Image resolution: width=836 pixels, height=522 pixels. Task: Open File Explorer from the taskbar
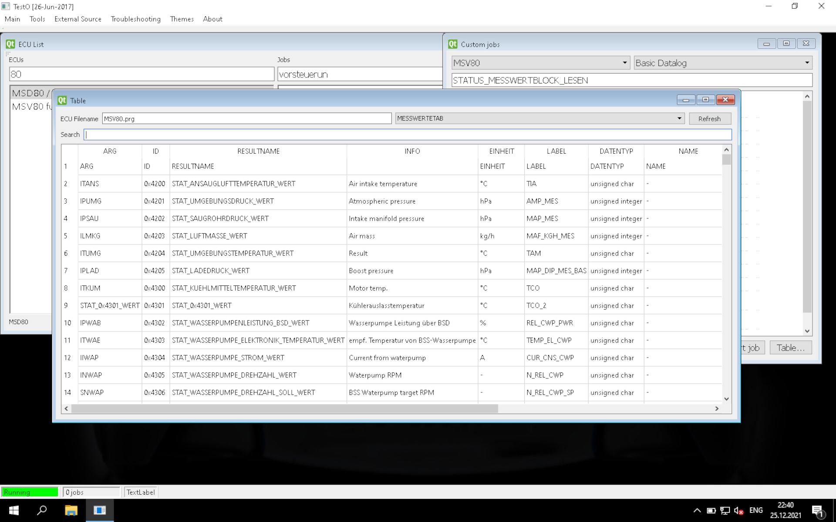click(71, 510)
